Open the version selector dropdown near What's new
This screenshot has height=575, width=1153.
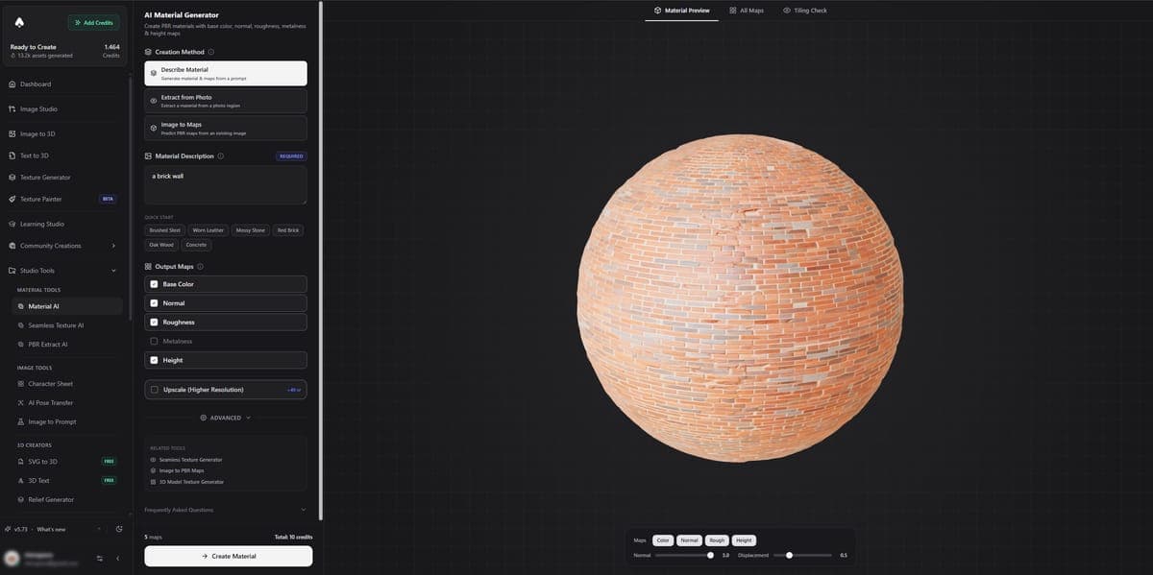pos(98,529)
